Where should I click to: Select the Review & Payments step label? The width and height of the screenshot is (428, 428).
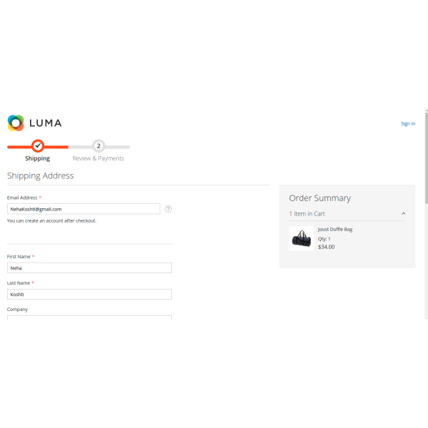98,158
